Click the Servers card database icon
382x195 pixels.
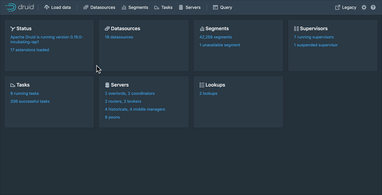click(x=107, y=85)
